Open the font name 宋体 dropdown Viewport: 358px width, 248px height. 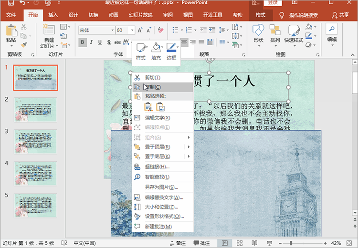click(x=113, y=30)
